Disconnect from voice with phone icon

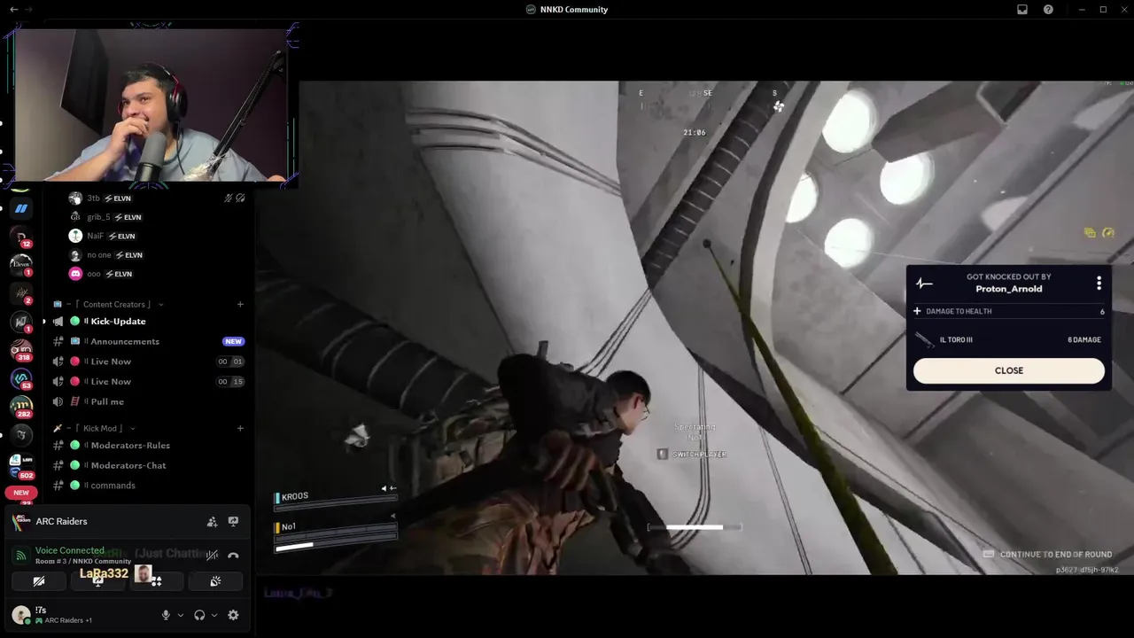click(x=233, y=556)
